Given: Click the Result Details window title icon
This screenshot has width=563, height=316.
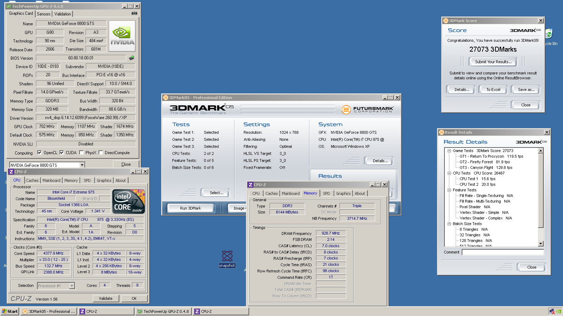Looking at the screenshot, I should pyautogui.click(x=442, y=132).
